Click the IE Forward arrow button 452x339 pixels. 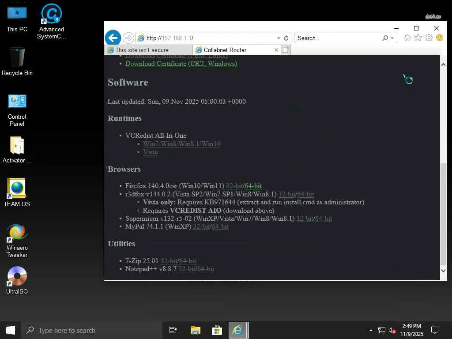tap(128, 38)
